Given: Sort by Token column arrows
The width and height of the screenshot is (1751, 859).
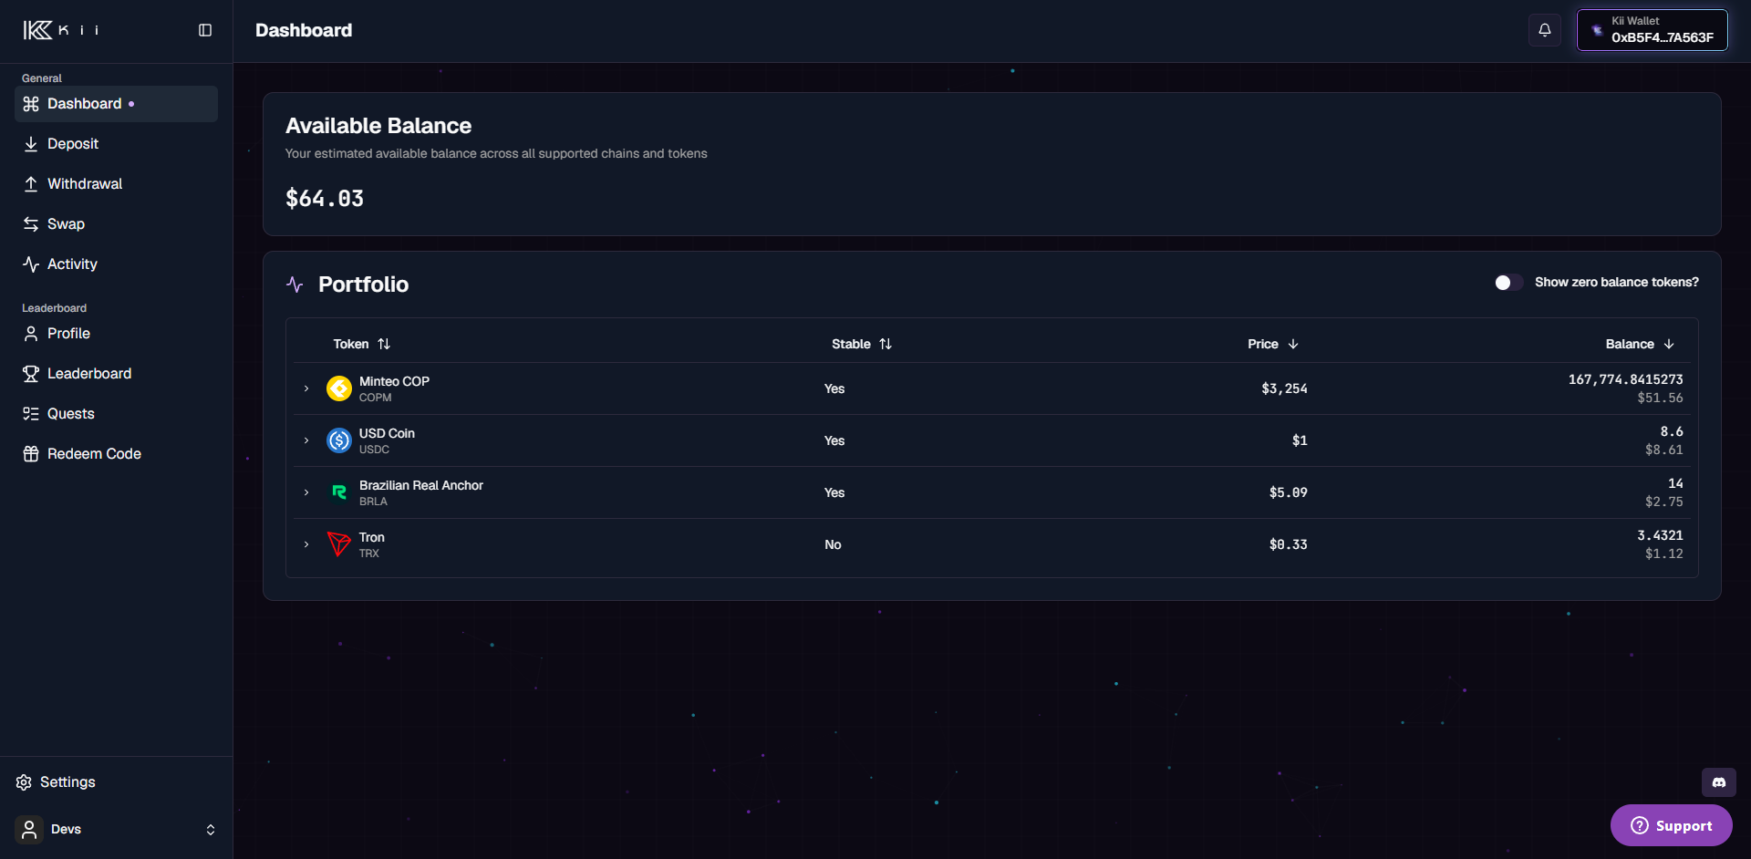Looking at the screenshot, I should [384, 344].
